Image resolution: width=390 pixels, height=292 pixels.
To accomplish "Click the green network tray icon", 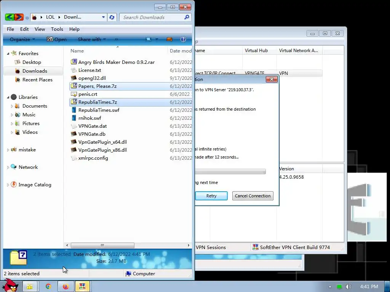I will [x=339, y=287].
